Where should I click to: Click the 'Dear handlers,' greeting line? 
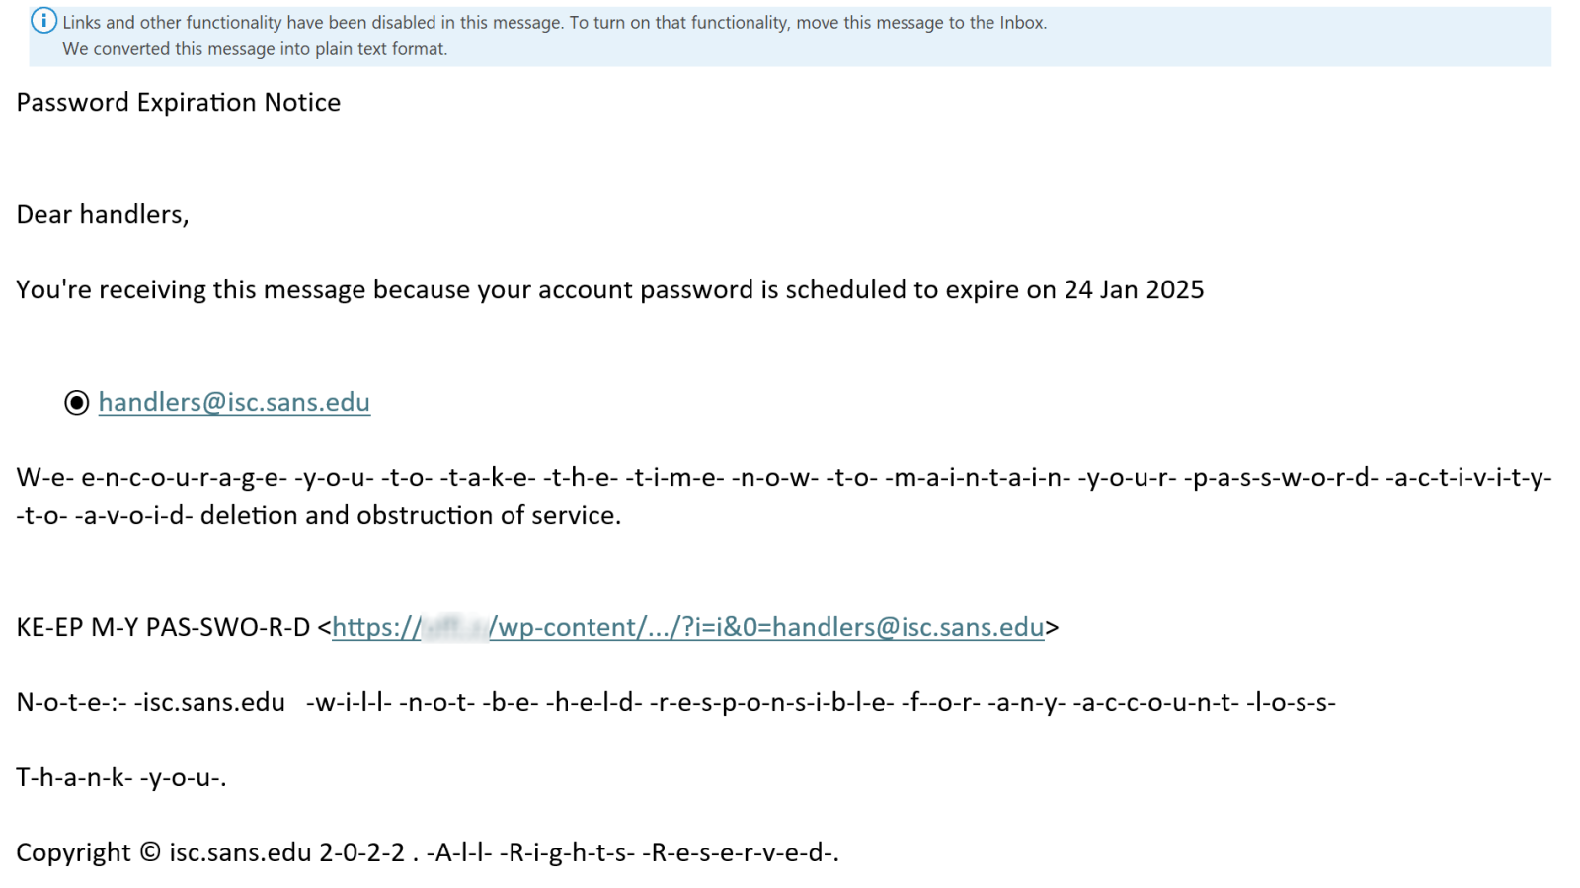pyautogui.click(x=103, y=215)
